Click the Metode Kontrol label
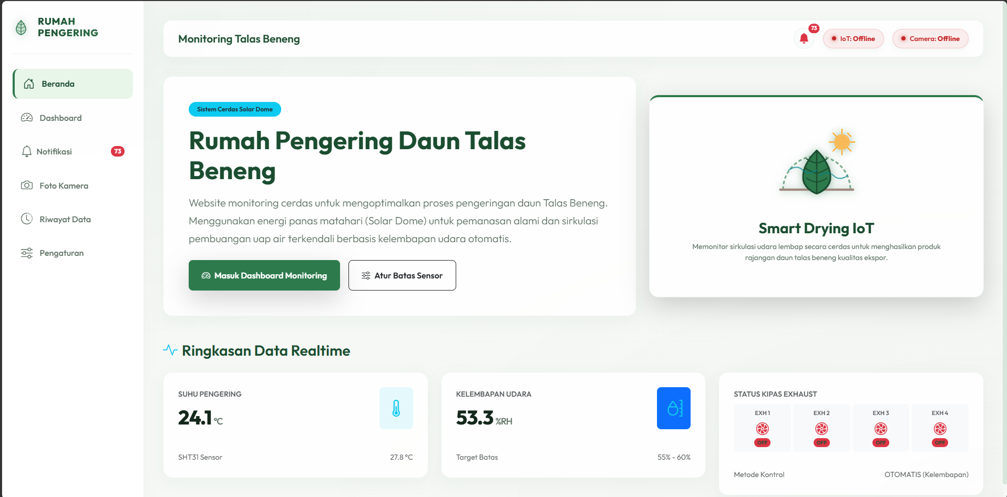 (x=759, y=474)
